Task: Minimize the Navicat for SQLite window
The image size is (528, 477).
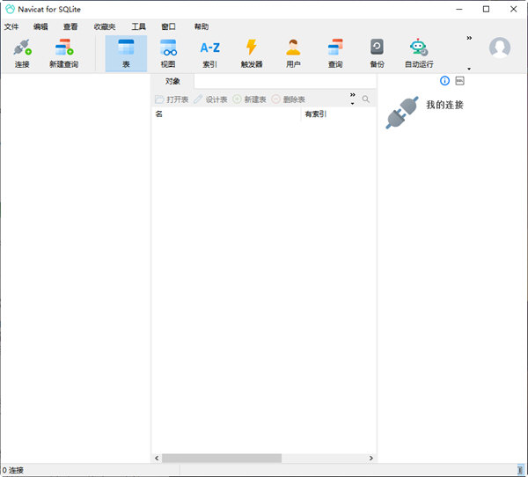Action: point(459,9)
